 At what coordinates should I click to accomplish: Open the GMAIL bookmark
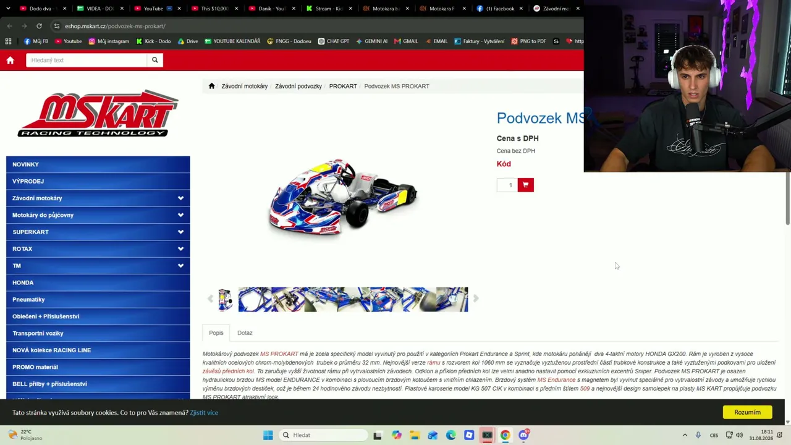point(406,41)
